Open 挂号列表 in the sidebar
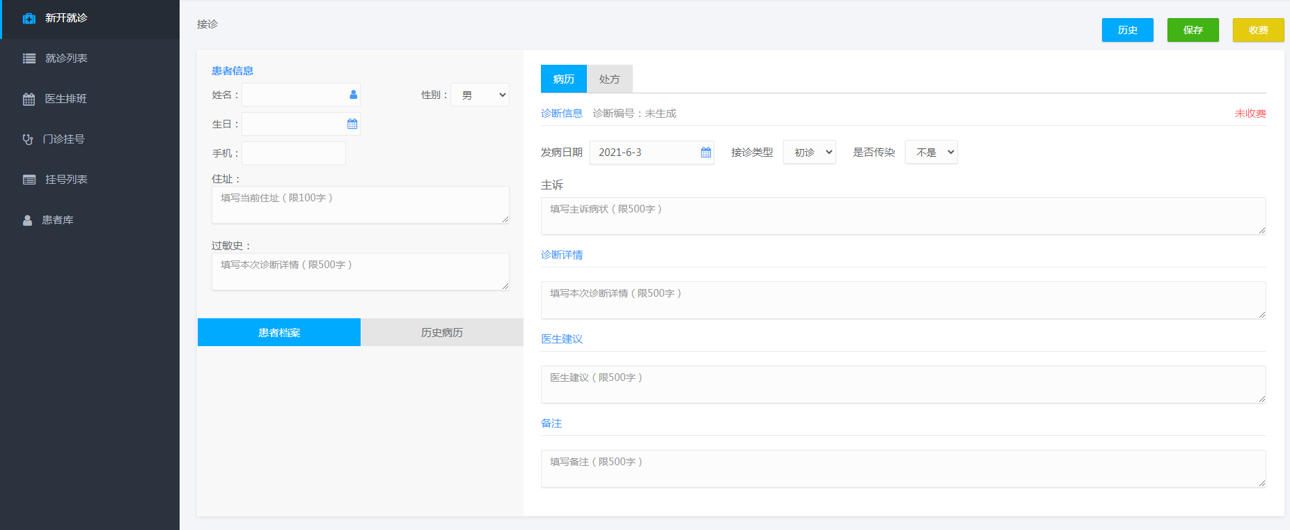Viewport: 1290px width, 530px height. click(90, 180)
